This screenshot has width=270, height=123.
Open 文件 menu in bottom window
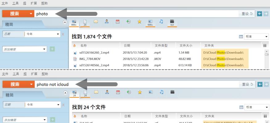coord(5,74)
